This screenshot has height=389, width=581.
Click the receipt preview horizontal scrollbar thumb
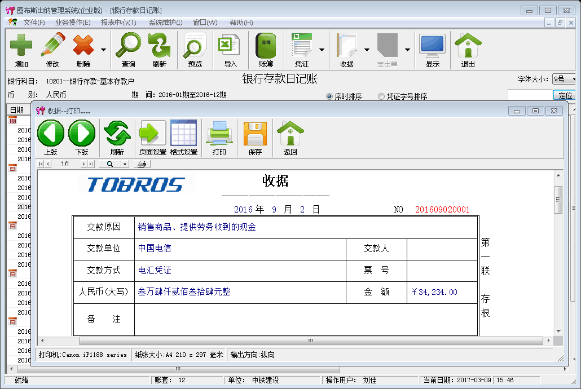click(311, 341)
